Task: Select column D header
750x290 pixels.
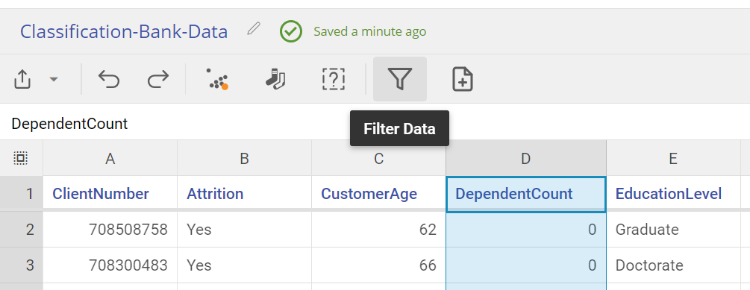Action: 526,158
